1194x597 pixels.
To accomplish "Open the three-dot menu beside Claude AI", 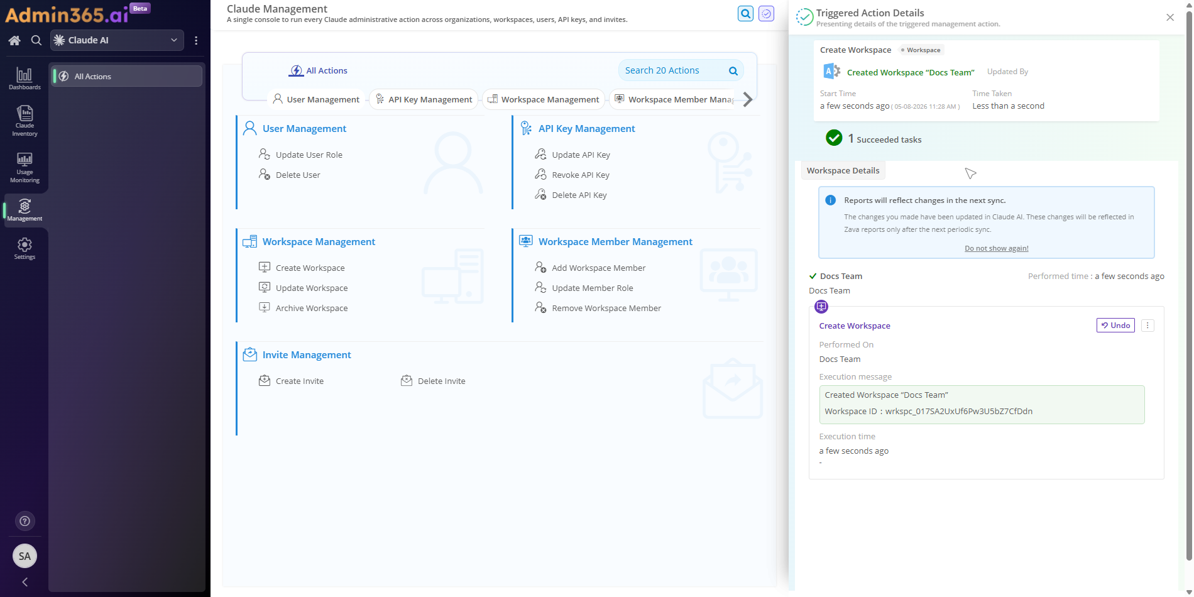I will (196, 40).
